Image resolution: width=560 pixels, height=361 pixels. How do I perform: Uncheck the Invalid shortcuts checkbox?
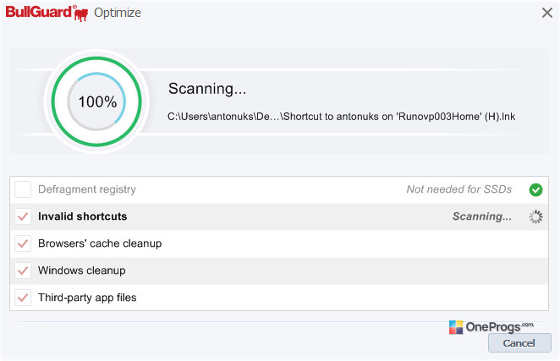(23, 216)
